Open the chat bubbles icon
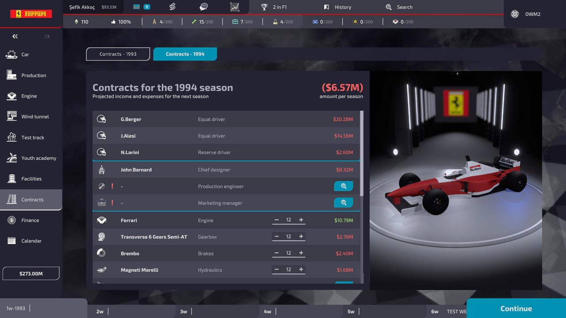This screenshot has height=318, width=566. (203, 7)
